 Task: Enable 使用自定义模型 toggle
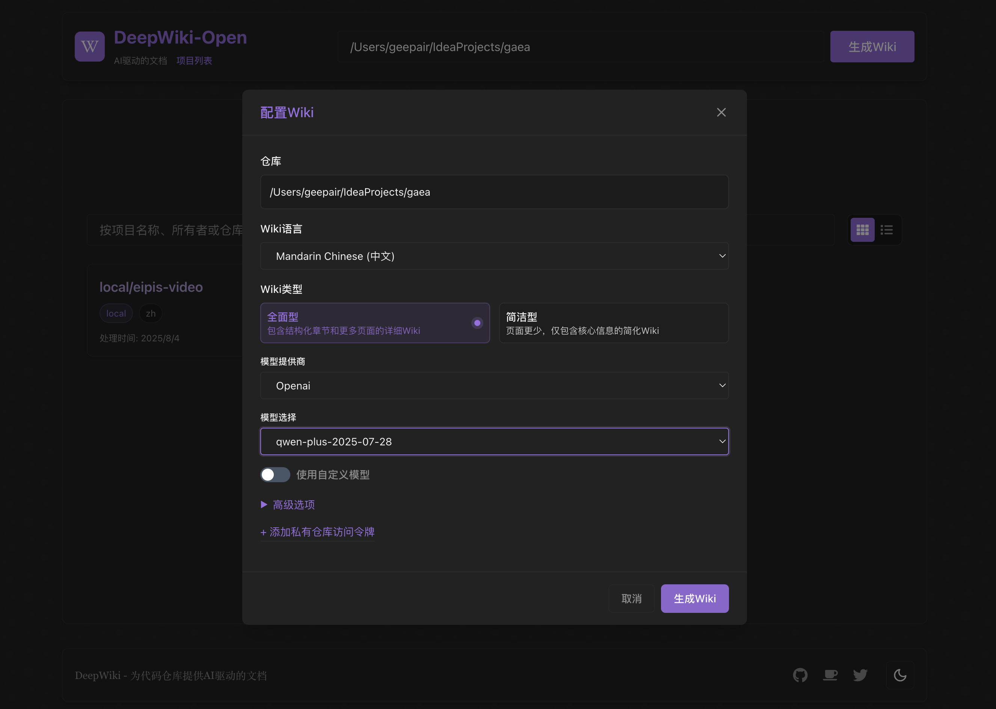[x=275, y=475]
